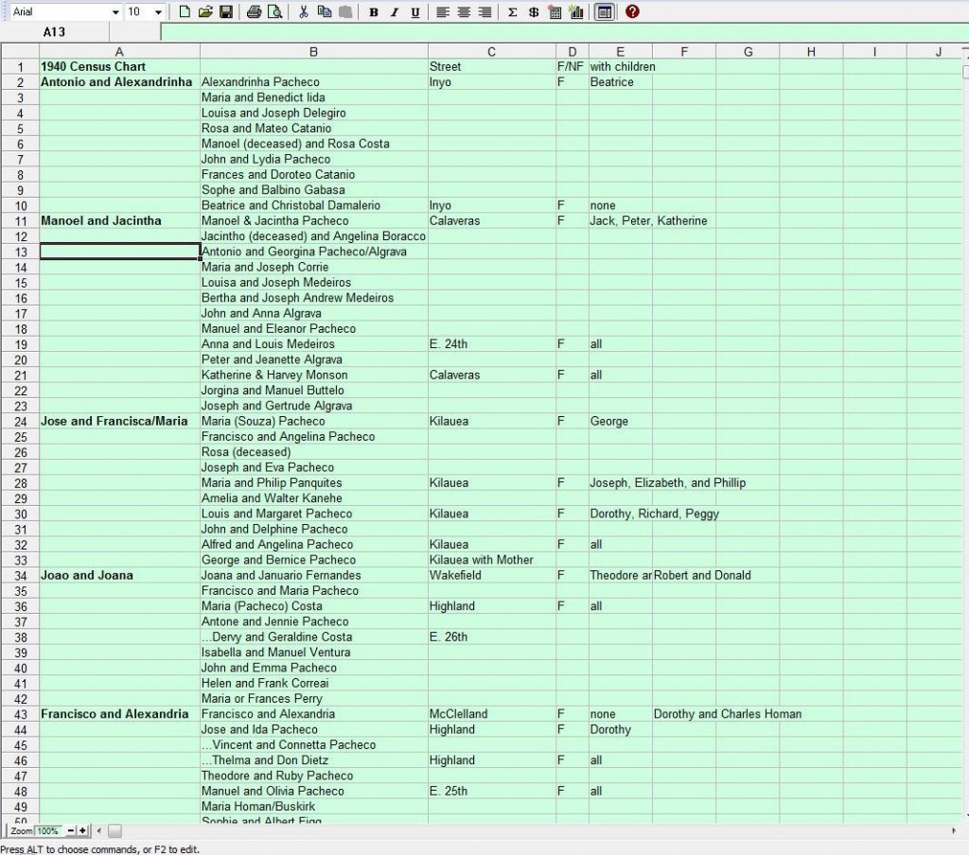Select cell 'Wakefield' in Street column
The width and height of the screenshot is (969, 855).
coord(491,575)
